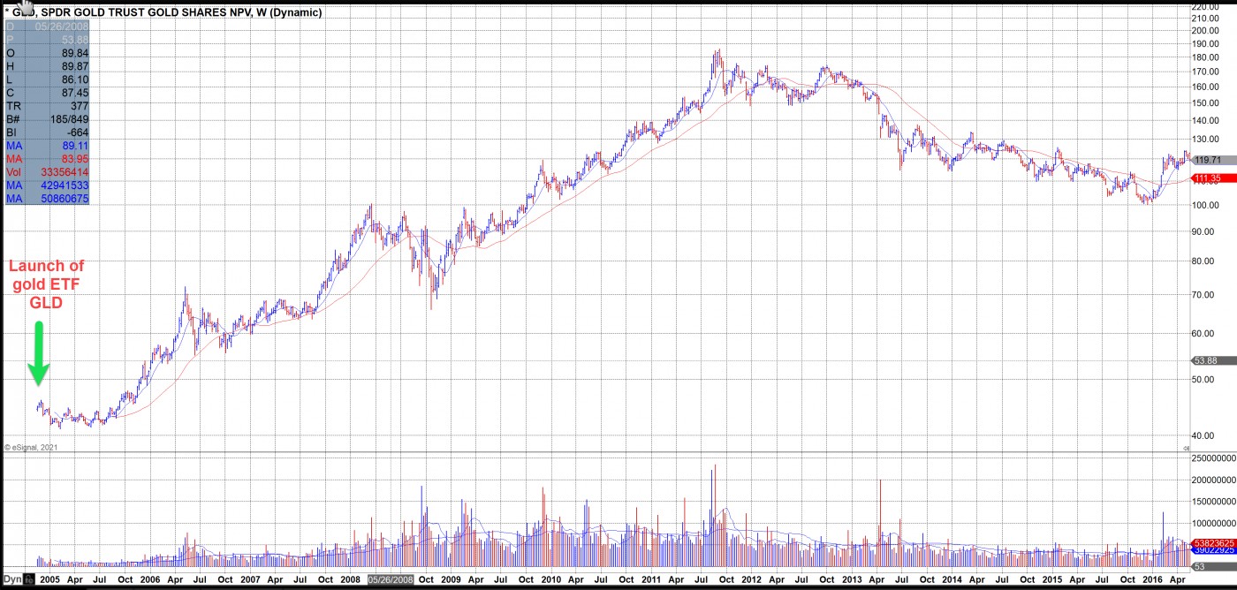Click the Vol value 33356414
1237x590 pixels.
click(65, 172)
